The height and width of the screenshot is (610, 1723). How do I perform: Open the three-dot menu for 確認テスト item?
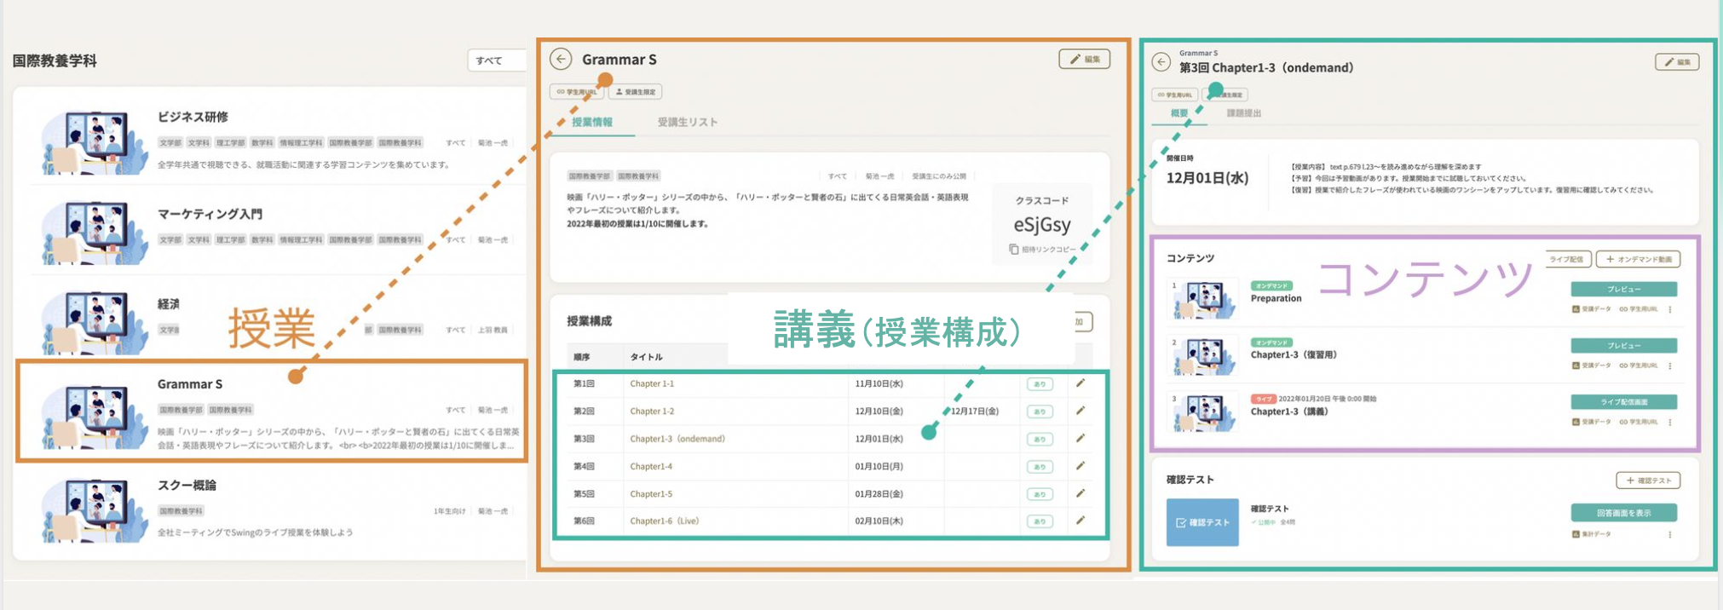click(x=1670, y=534)
